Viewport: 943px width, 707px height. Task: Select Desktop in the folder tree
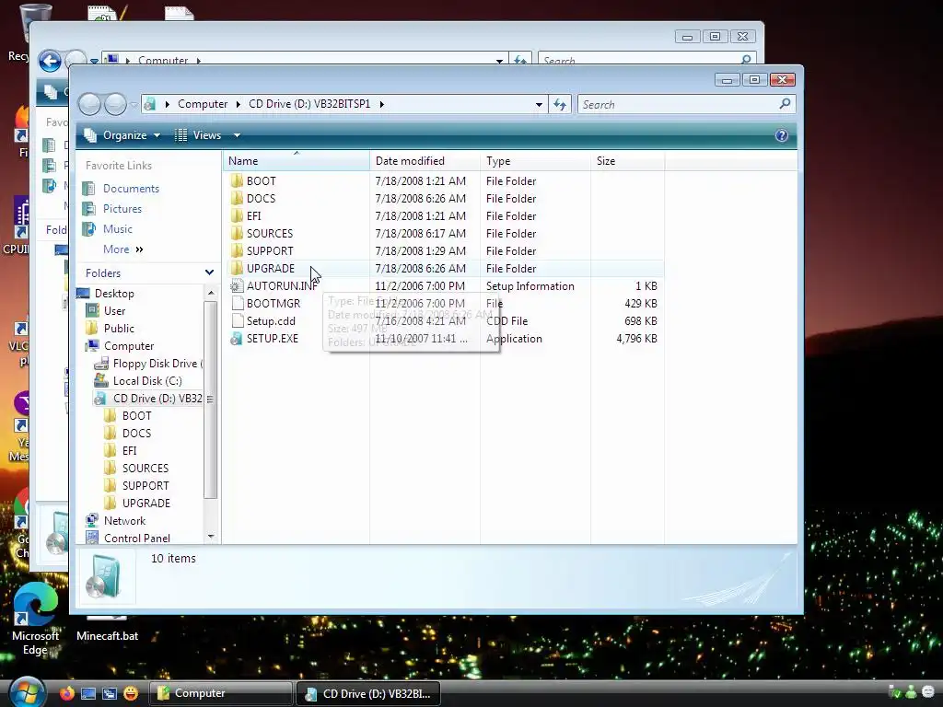tap(114, 294)
